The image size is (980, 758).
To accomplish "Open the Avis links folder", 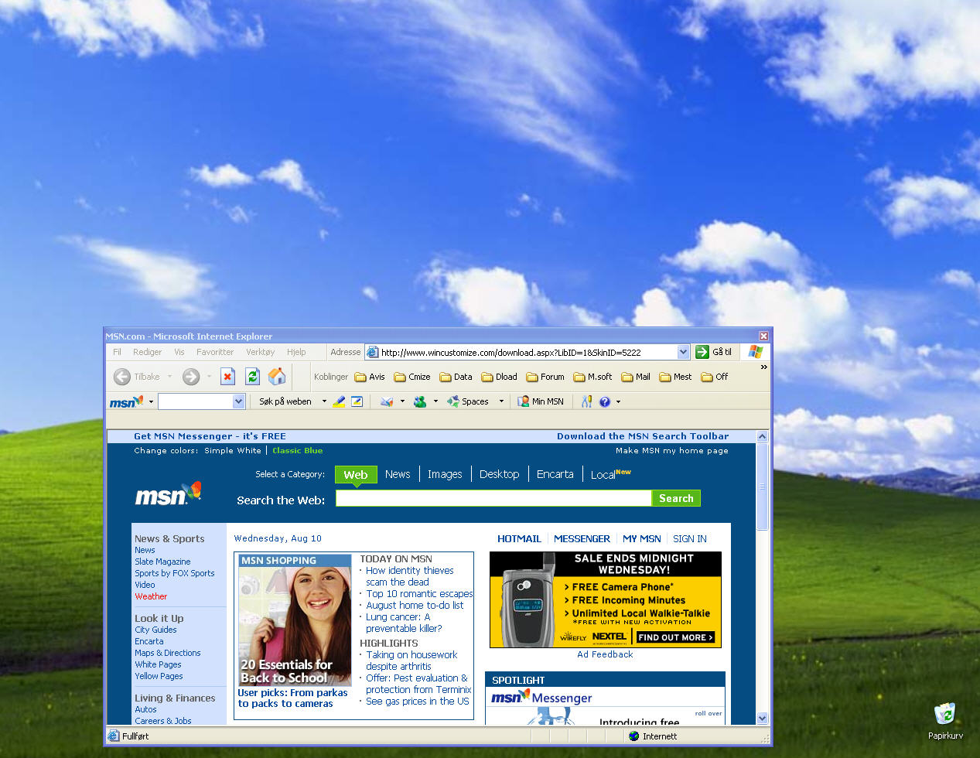I will (x=370, y=377).
